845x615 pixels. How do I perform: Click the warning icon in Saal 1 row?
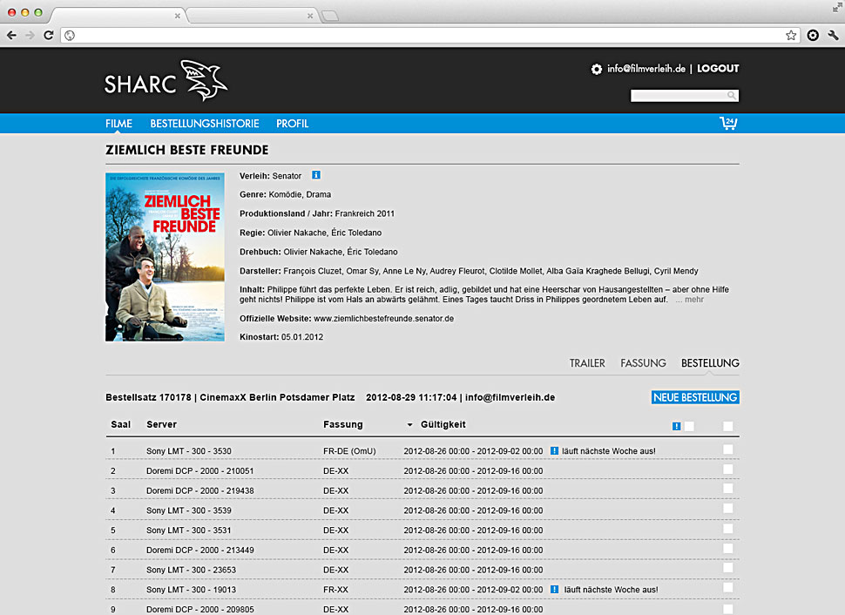tap(554, 450)
